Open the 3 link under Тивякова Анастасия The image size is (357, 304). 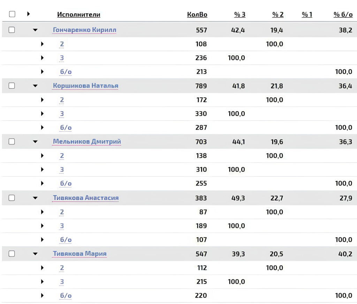click(62, 226)
